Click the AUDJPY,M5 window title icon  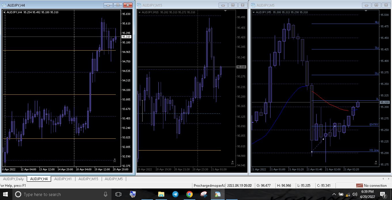pyautogui.click(x=253, y=5)
